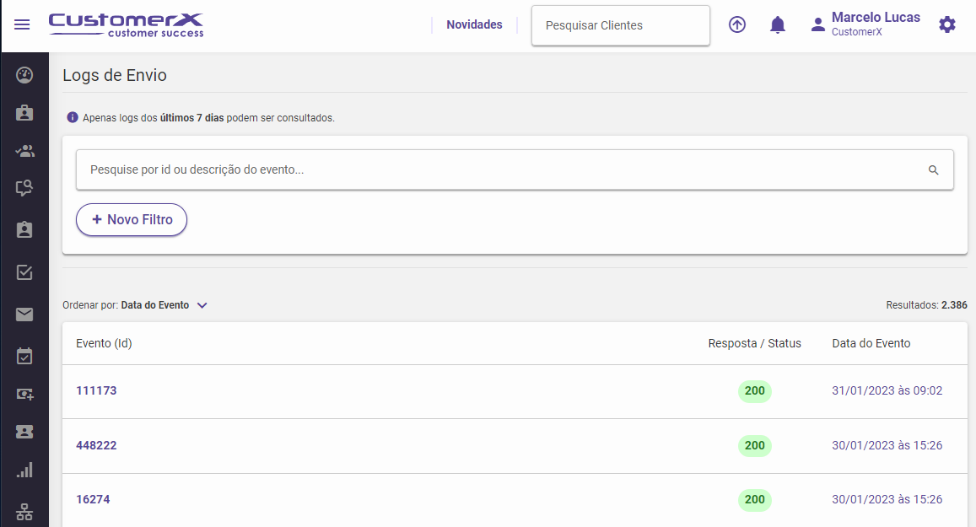Click the Data do Evento column header
Image resolution: width=976 pixels, height=527 pixels.
pos(871,343)
